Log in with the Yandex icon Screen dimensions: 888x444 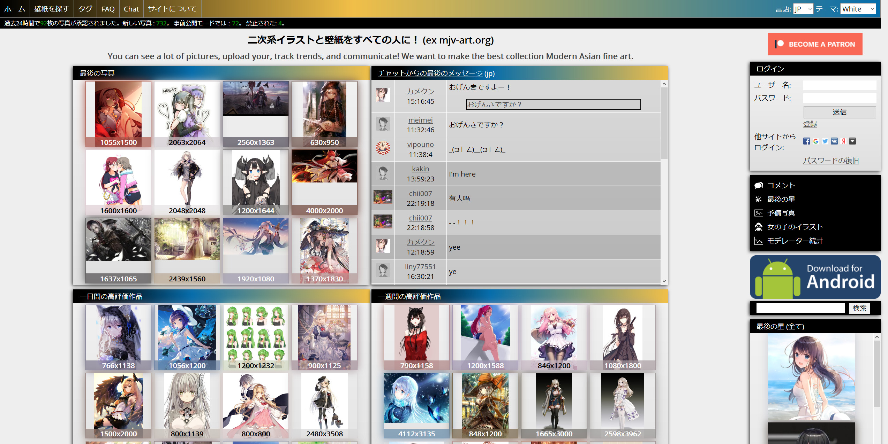(843, 141)
